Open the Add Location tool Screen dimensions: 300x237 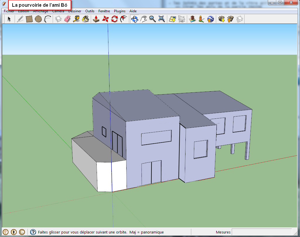pyautogui.click(x=172, y=19)
